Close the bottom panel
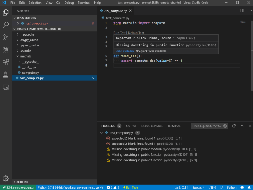The image size is (253, 190). point(250,126)
